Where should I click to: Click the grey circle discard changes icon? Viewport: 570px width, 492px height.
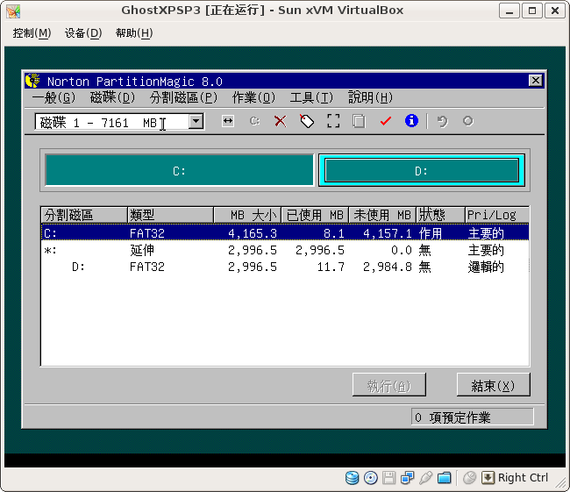click(x=468, y=121)
